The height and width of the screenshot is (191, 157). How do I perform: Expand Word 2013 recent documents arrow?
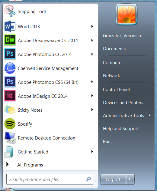point(92,26)
